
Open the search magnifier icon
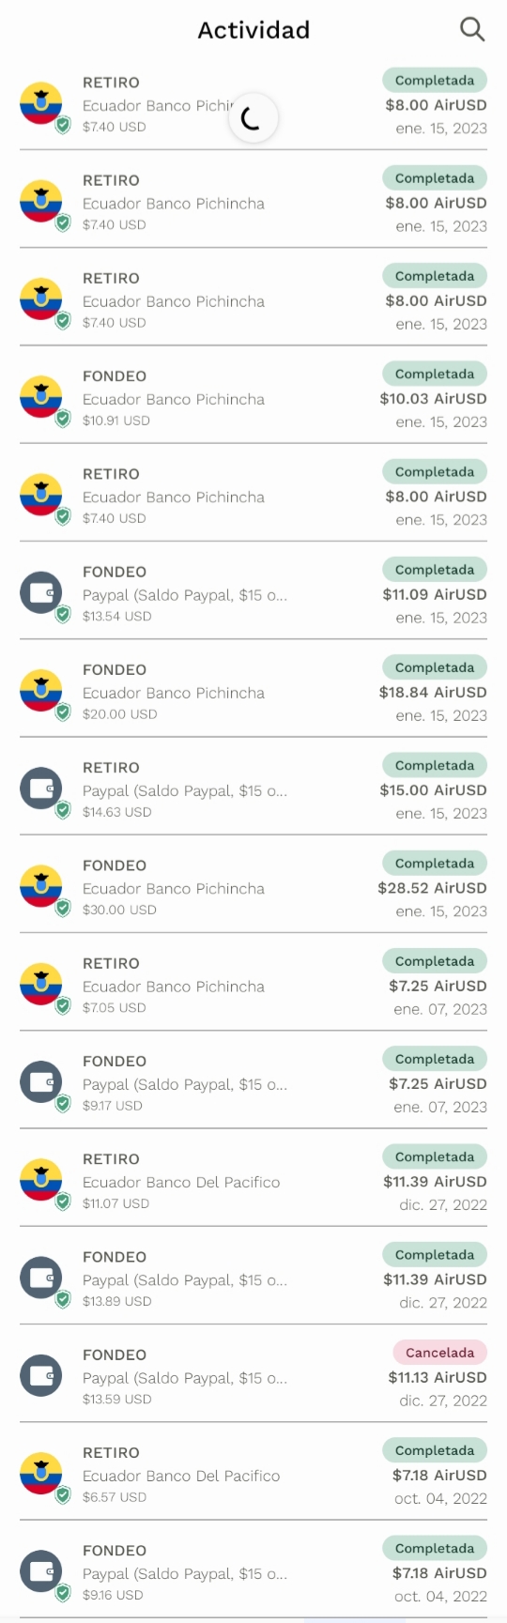[472, 29]
